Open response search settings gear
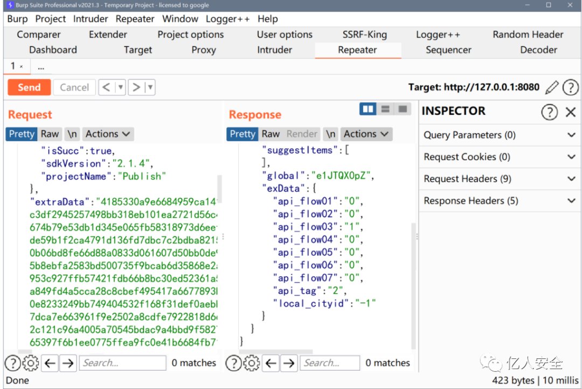This screenshot has width=582, height=389. tap(252, 363)
